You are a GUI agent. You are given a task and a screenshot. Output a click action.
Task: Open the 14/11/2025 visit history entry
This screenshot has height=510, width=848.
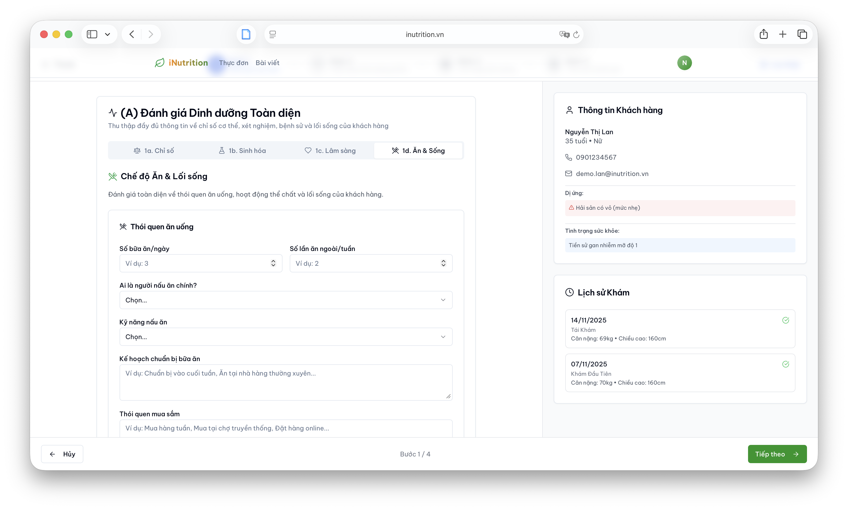coord(680,329)
